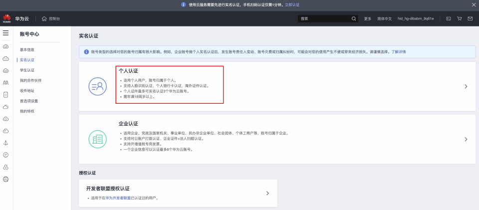Image resolution: width=479 pixels, height=210 pixels.
Task: Open the shopping cart icon
Action: tap(459, 18)
